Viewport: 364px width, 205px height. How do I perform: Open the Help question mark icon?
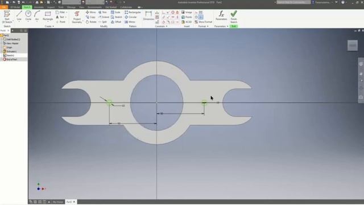343,2
